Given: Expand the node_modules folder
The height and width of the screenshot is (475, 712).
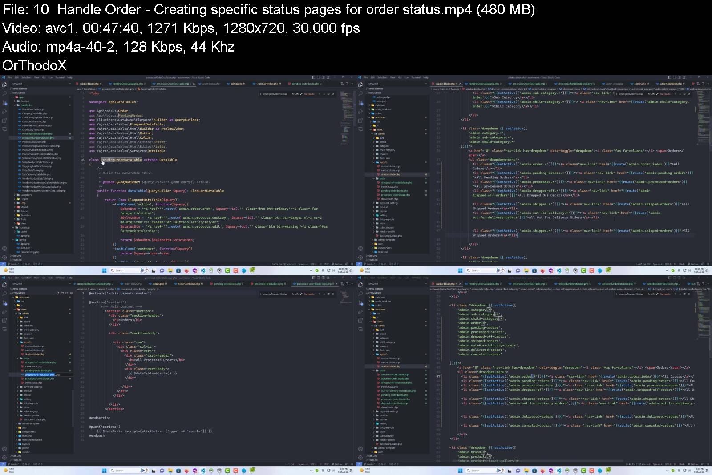Looking at the screenshot, I should click(383, 109).
